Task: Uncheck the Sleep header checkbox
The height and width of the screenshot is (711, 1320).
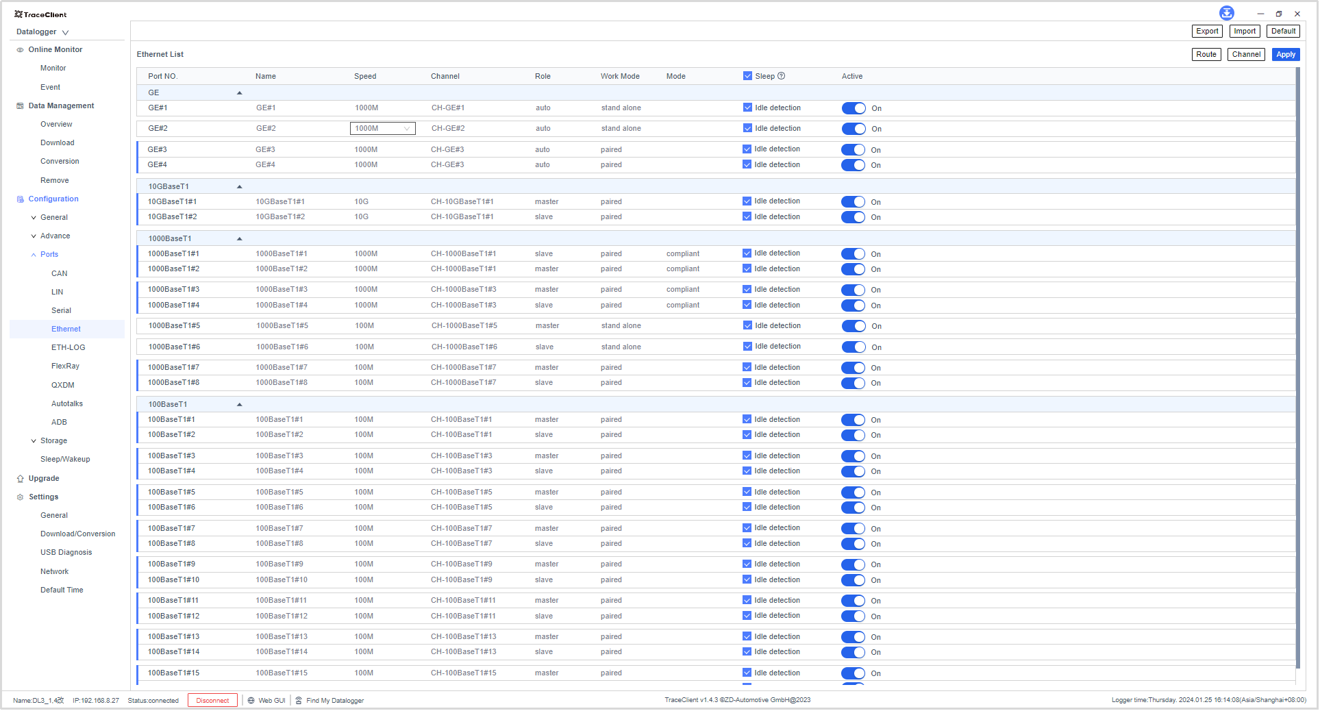Action: coord(747,76)
